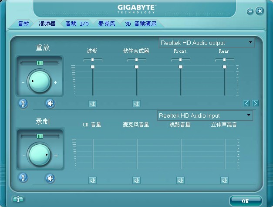
Task: Expand the Realtek HD Audio output dropdown
Action: pyautogui.click(x=250, y=42)
